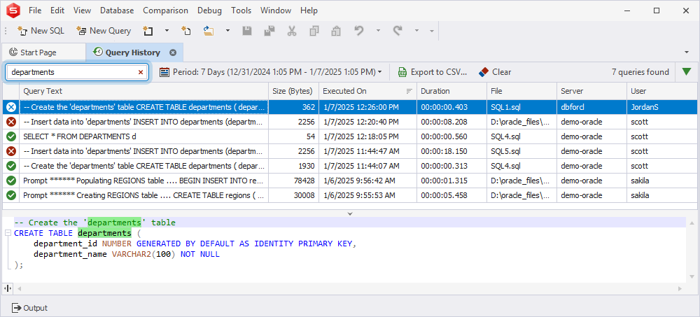The height and width of the screenshot is (317, 700).
Task: Click the 78428 size cell
Action: point(293,181)
